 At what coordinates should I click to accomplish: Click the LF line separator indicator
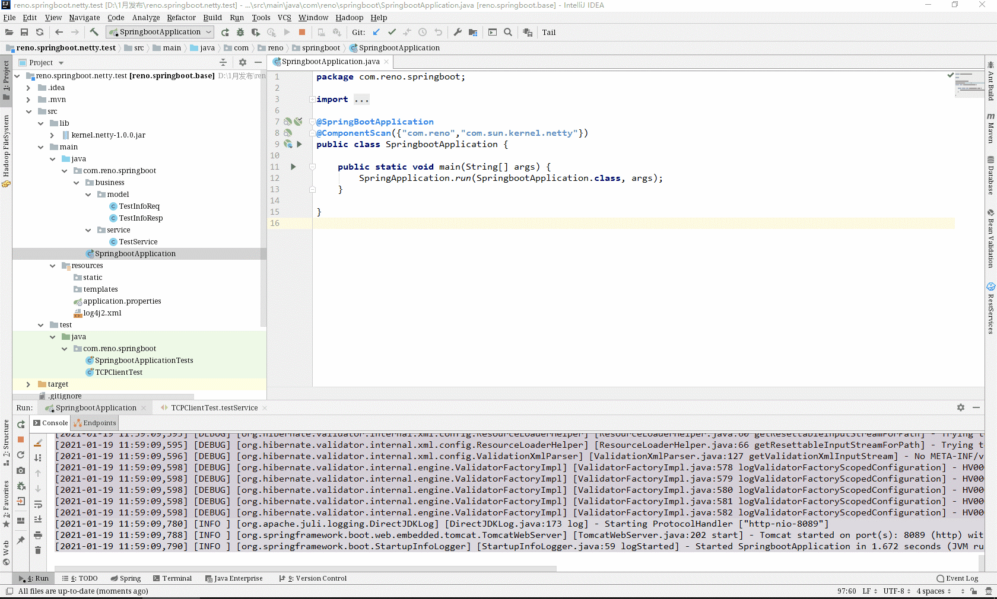870,591
